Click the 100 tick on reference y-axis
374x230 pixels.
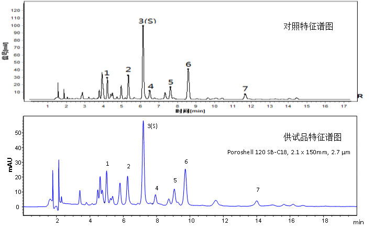tap(16, 26)
